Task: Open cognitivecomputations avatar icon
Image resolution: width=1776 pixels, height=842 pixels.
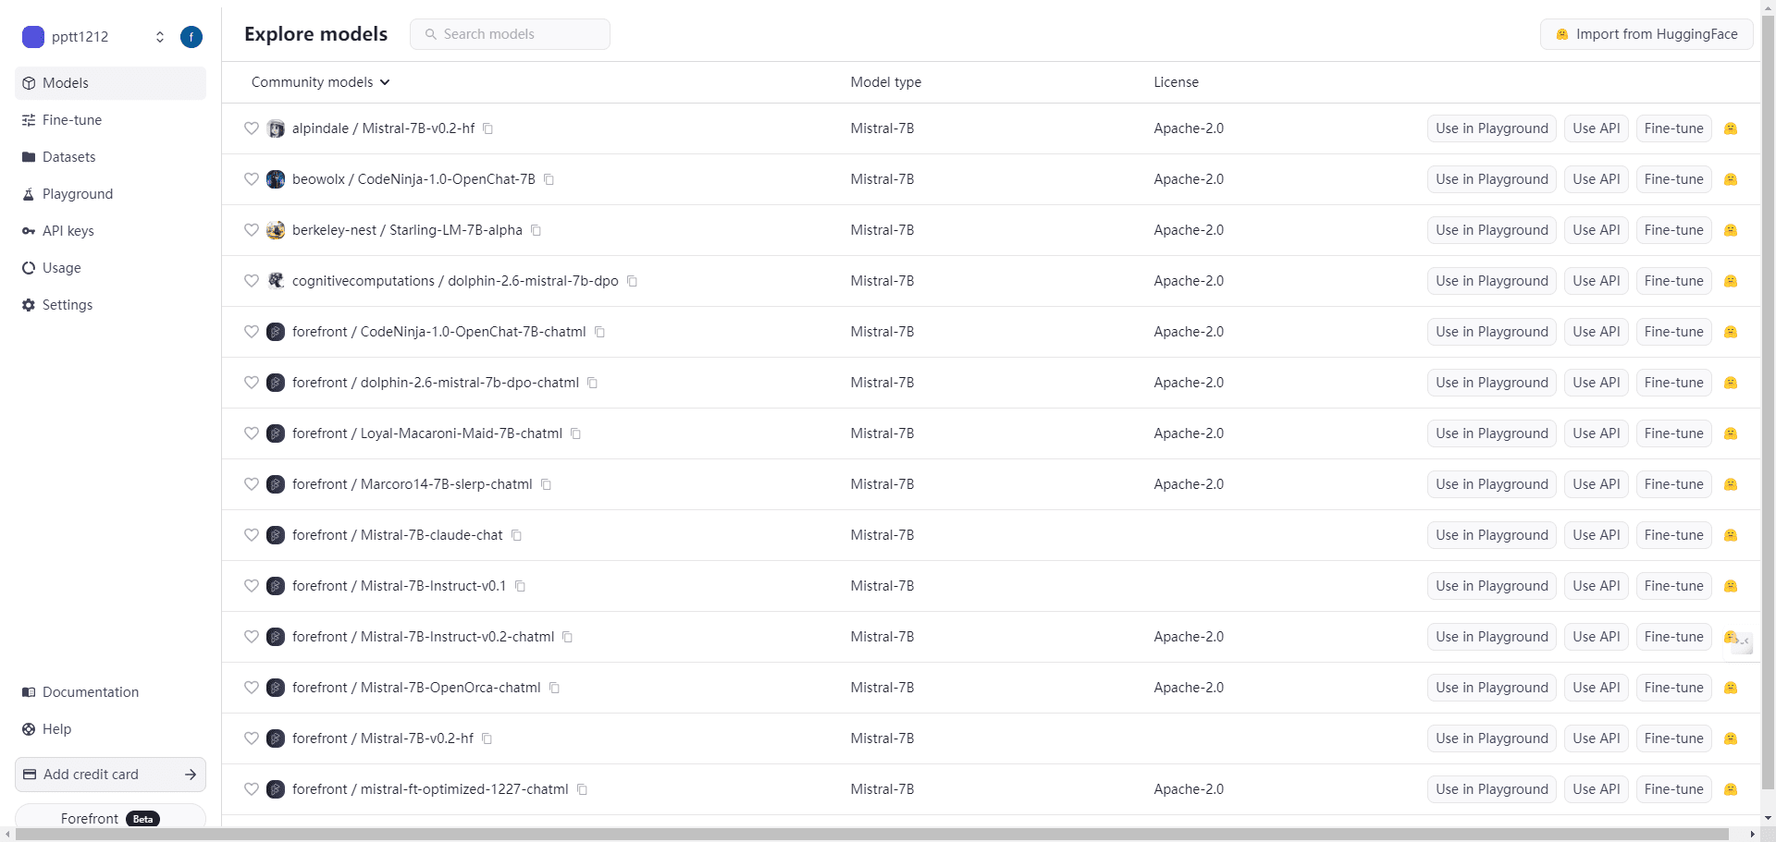Action: pos(276,281)
